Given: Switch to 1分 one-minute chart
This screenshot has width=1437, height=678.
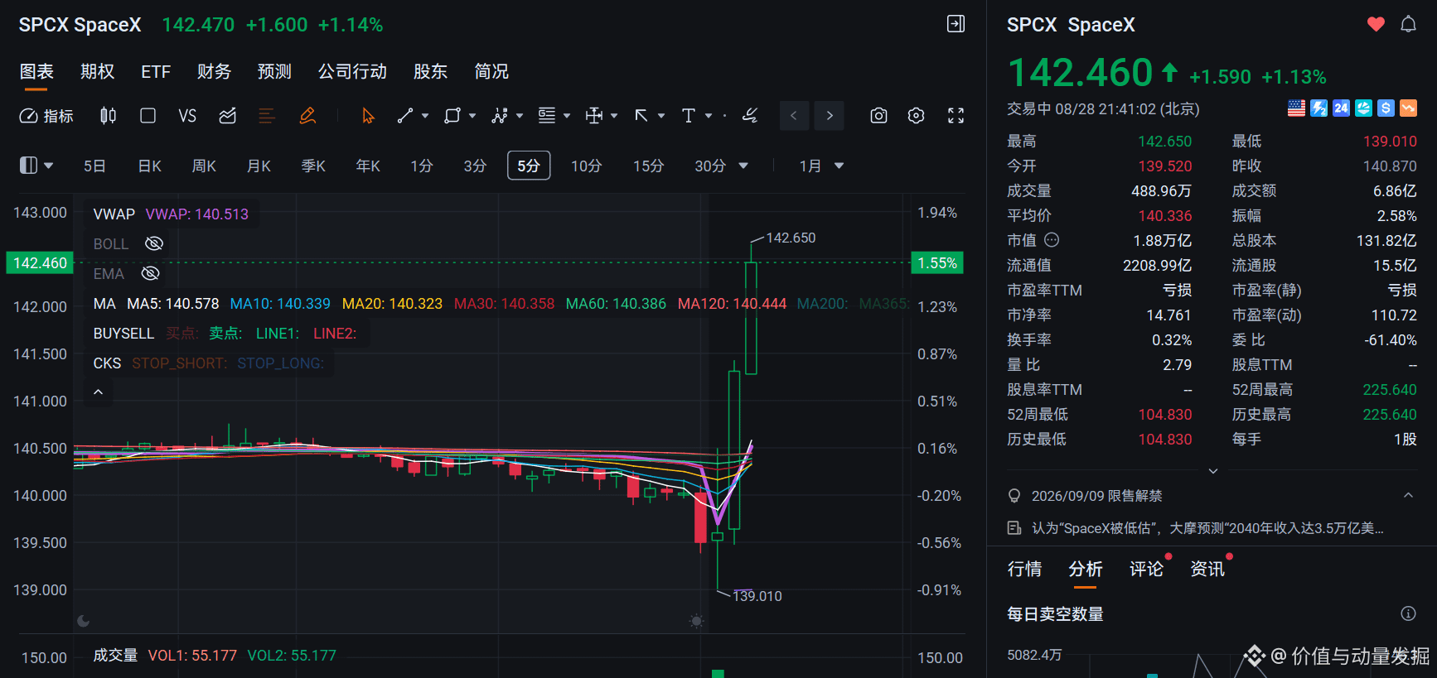Looking at the screenshot, I should [422, 166].
